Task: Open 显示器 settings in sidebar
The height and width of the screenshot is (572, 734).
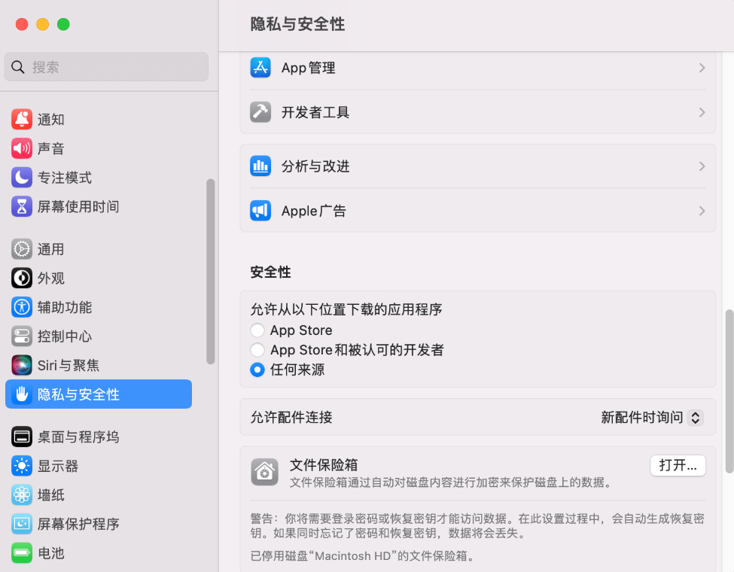Action: [58, 466]
